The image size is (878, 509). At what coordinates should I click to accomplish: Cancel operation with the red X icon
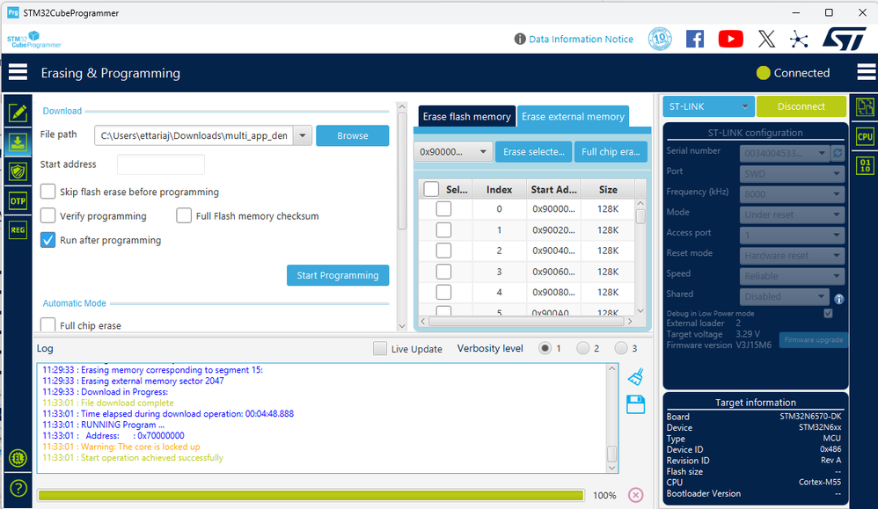635,495
